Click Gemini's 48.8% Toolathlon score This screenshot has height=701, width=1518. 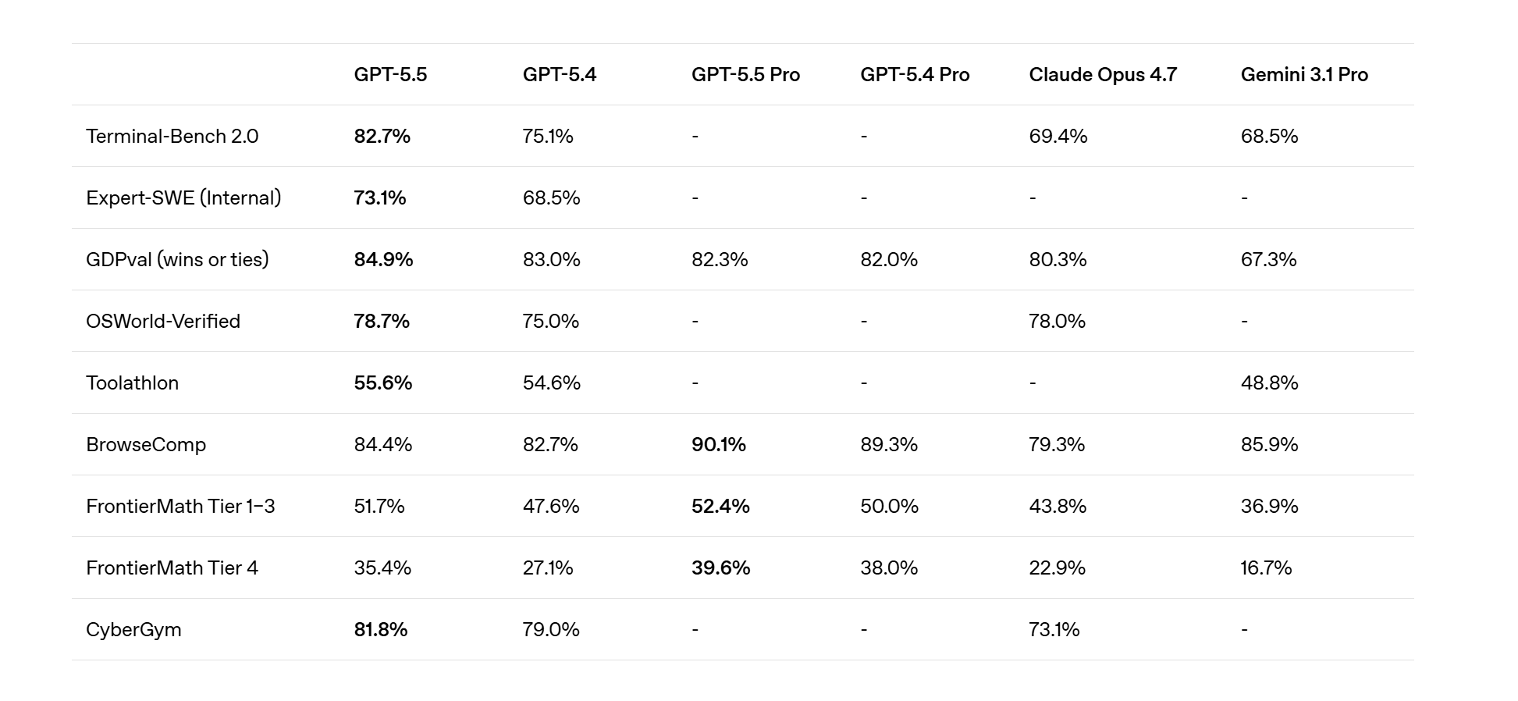[1269, 383]
